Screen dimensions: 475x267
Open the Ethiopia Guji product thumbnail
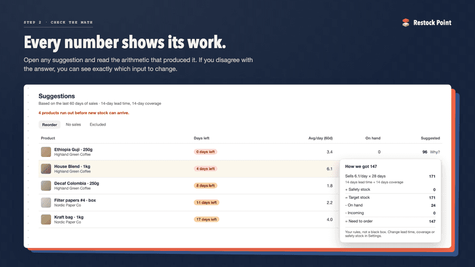[46, 152]
